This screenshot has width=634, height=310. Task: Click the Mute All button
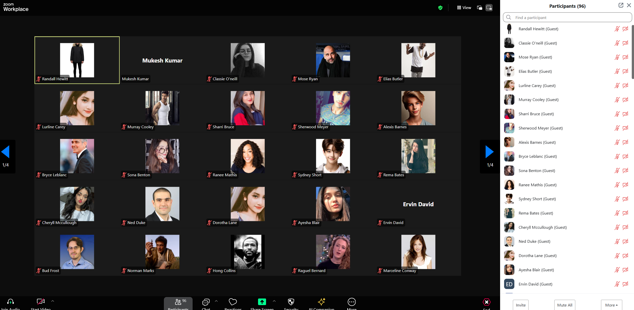click(x=565, y=305)
